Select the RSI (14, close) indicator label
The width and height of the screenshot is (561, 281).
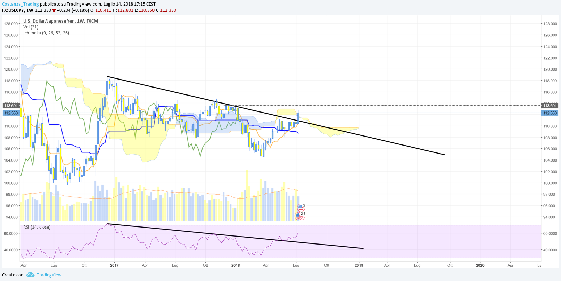pyautogui.click(x=37, y=227)
